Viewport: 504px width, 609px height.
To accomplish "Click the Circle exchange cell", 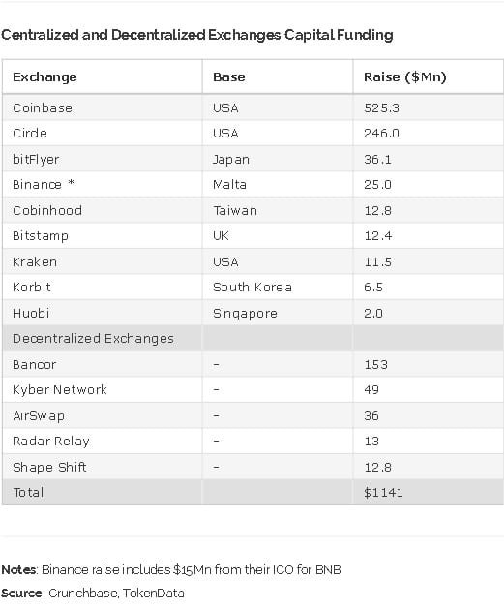I will click(30, 134).
